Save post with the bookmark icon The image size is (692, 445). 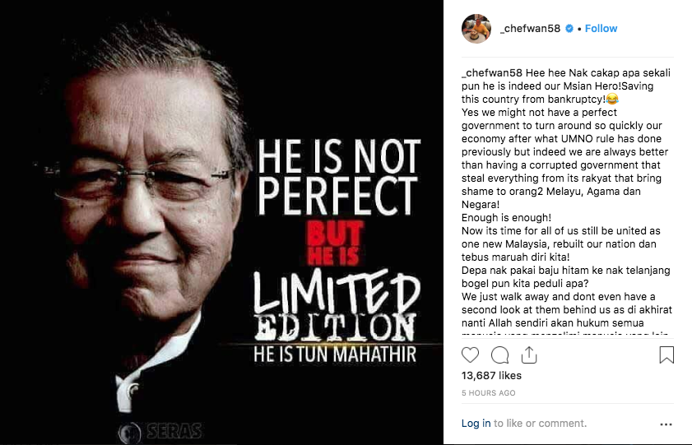666,355
